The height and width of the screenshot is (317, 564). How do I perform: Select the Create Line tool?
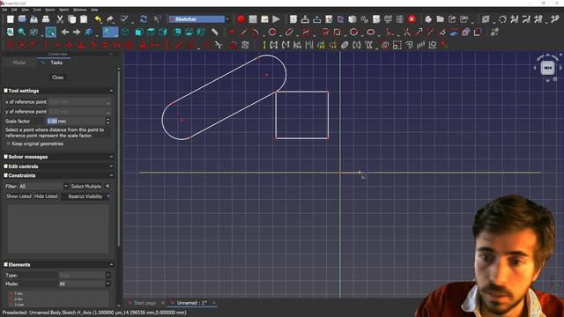click(243, 32)
